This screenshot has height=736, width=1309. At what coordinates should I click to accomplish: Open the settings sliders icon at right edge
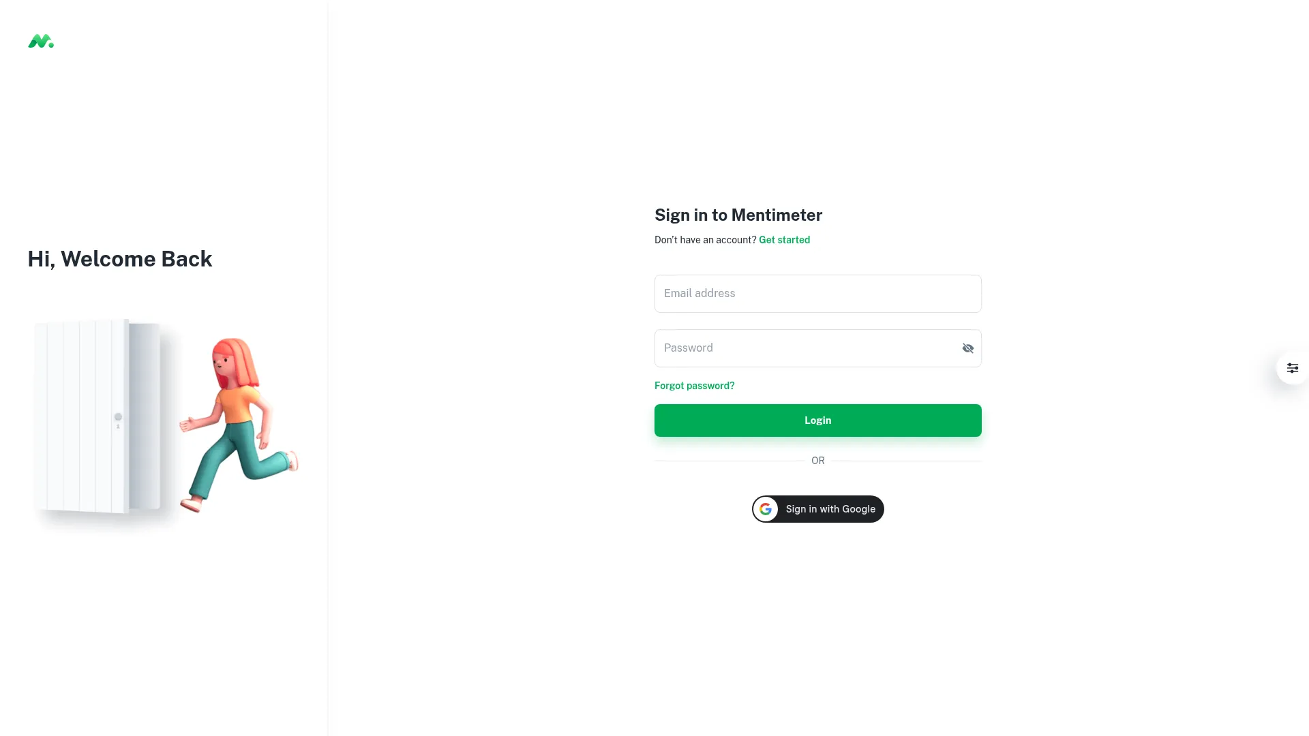(x=1292, y=368)
